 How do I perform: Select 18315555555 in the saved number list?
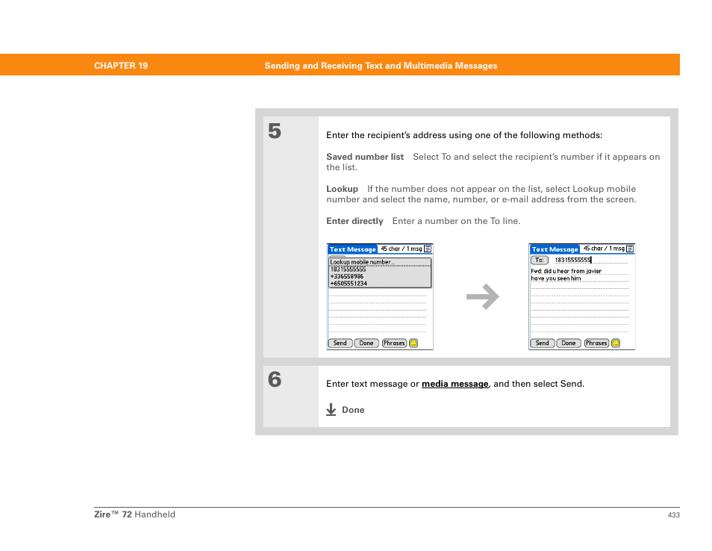pos(380,270)
